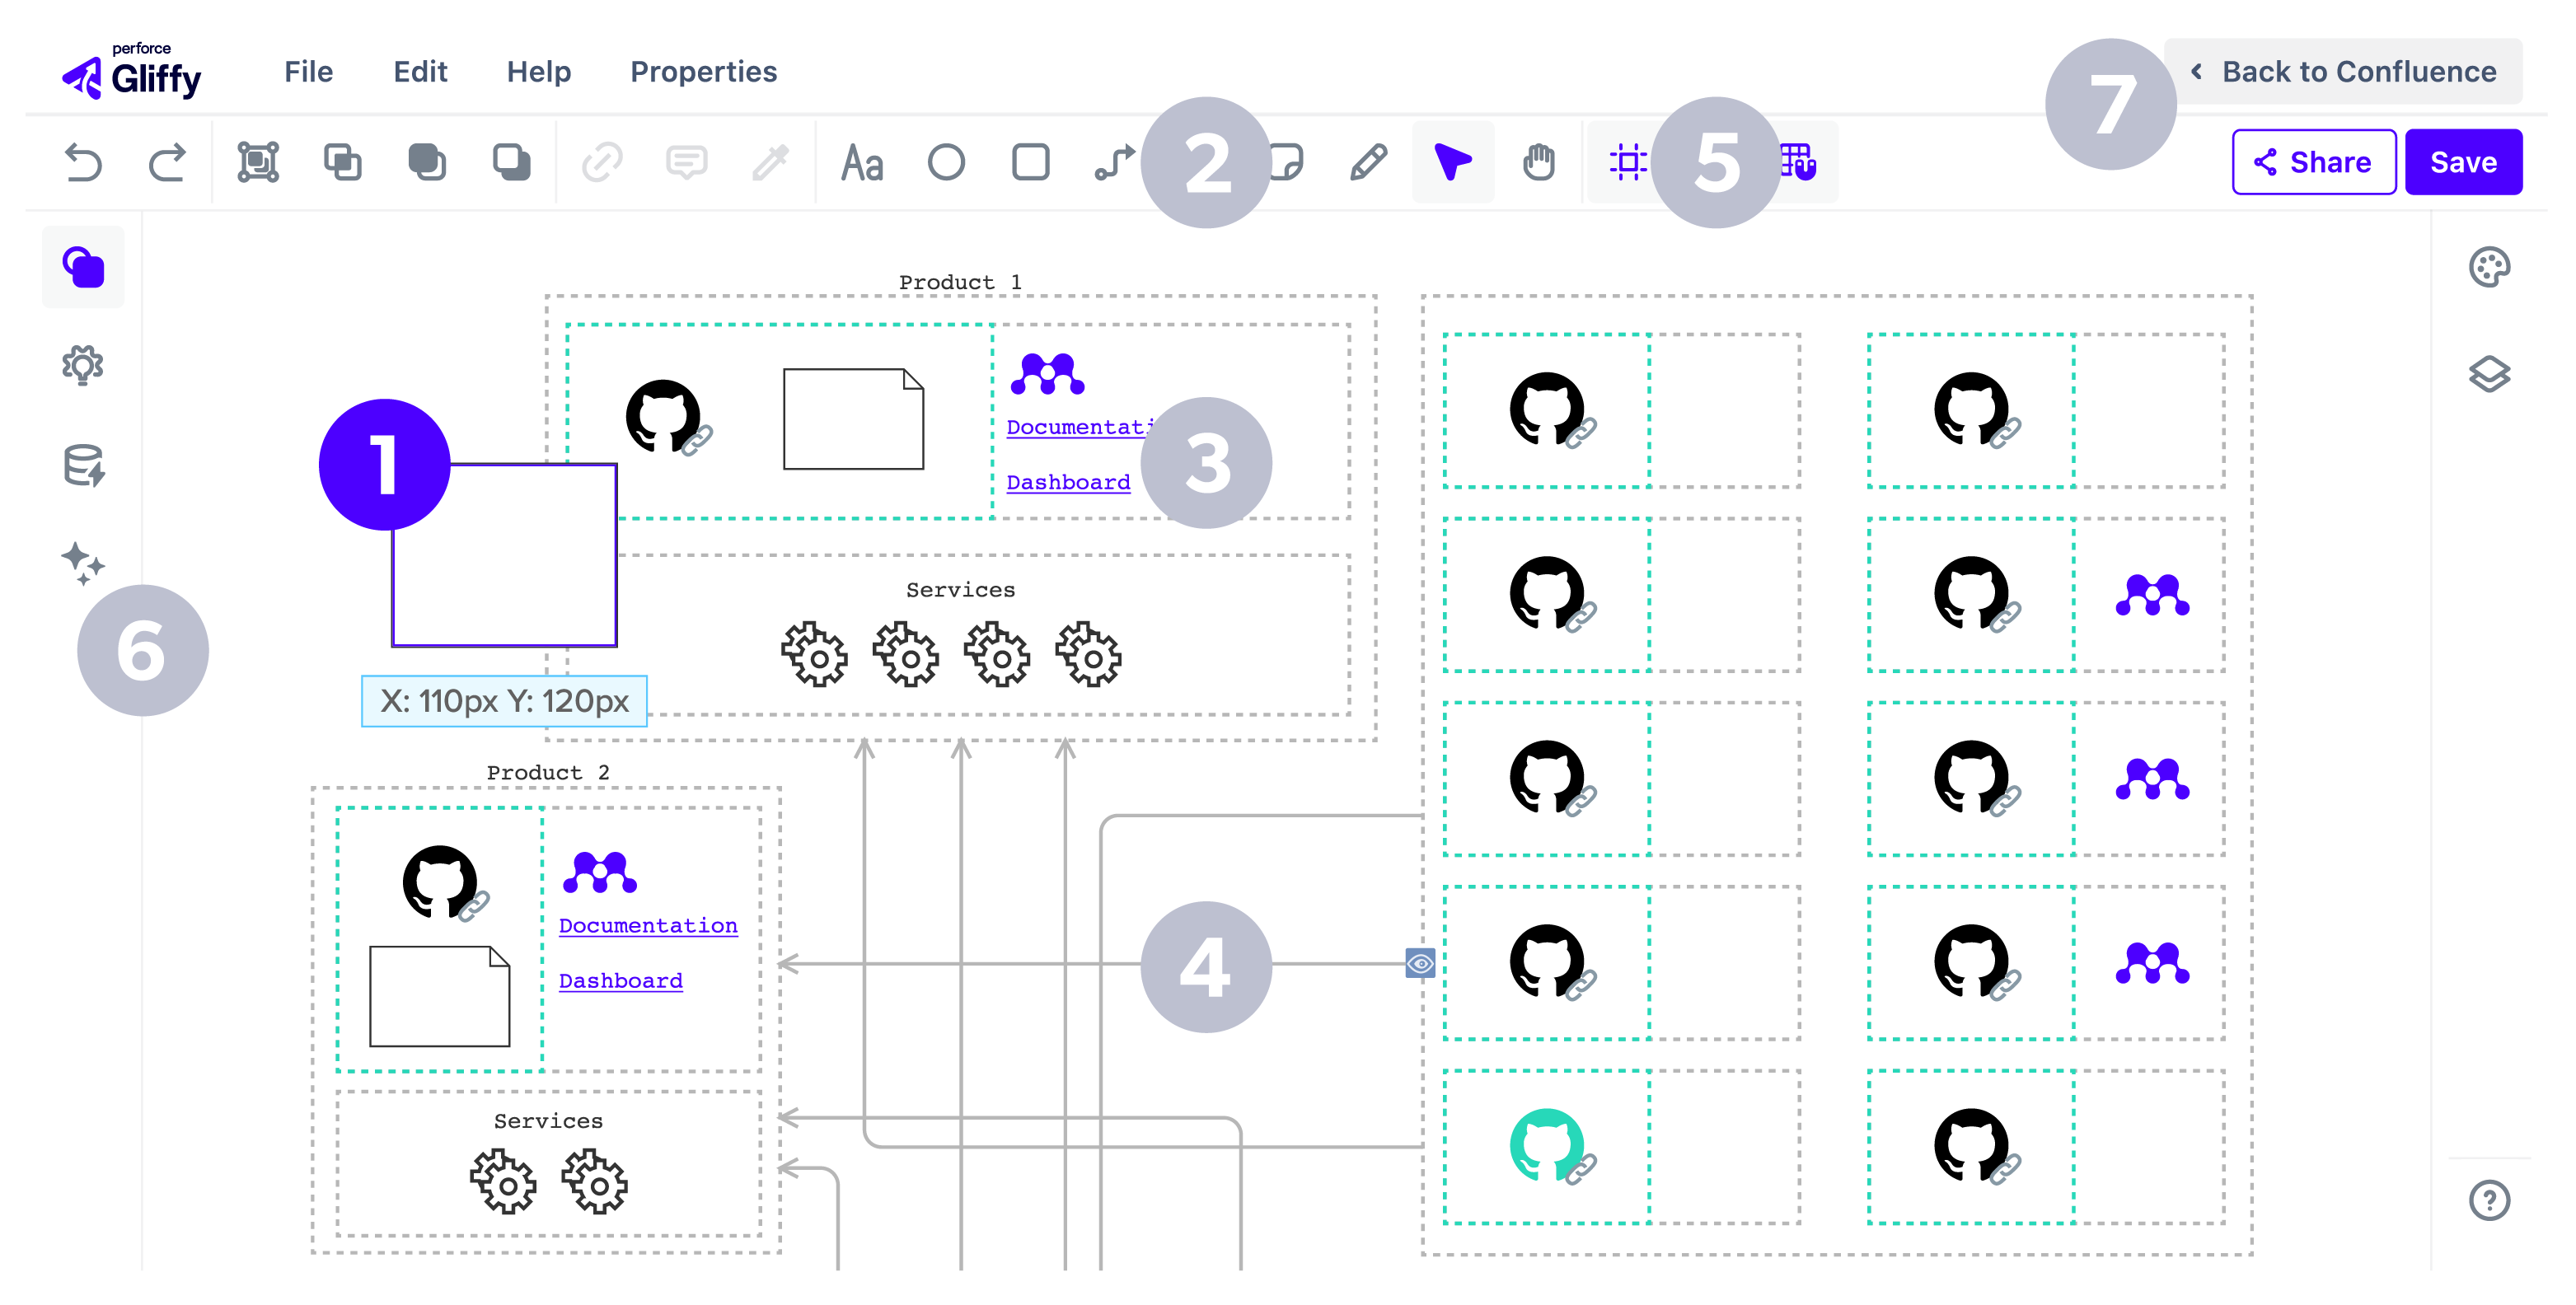Open the Layers panel on right

tap(2489, 374)
